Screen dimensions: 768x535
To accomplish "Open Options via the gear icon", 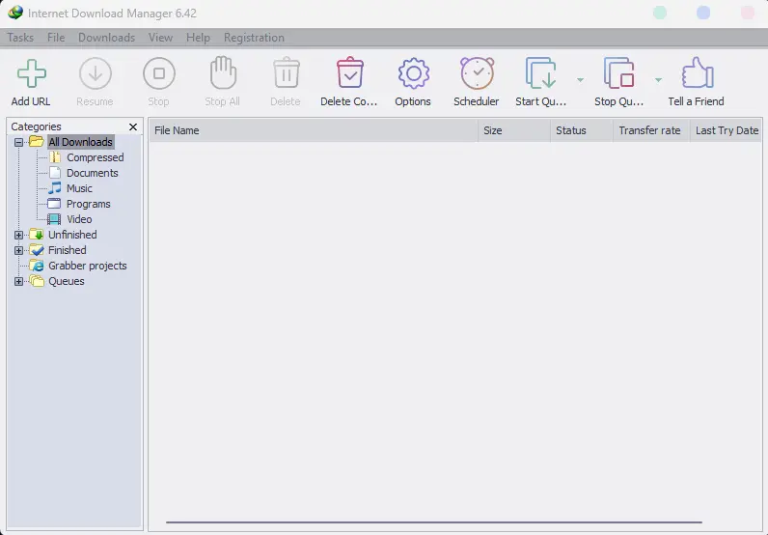I will click(x=413, y=73).
